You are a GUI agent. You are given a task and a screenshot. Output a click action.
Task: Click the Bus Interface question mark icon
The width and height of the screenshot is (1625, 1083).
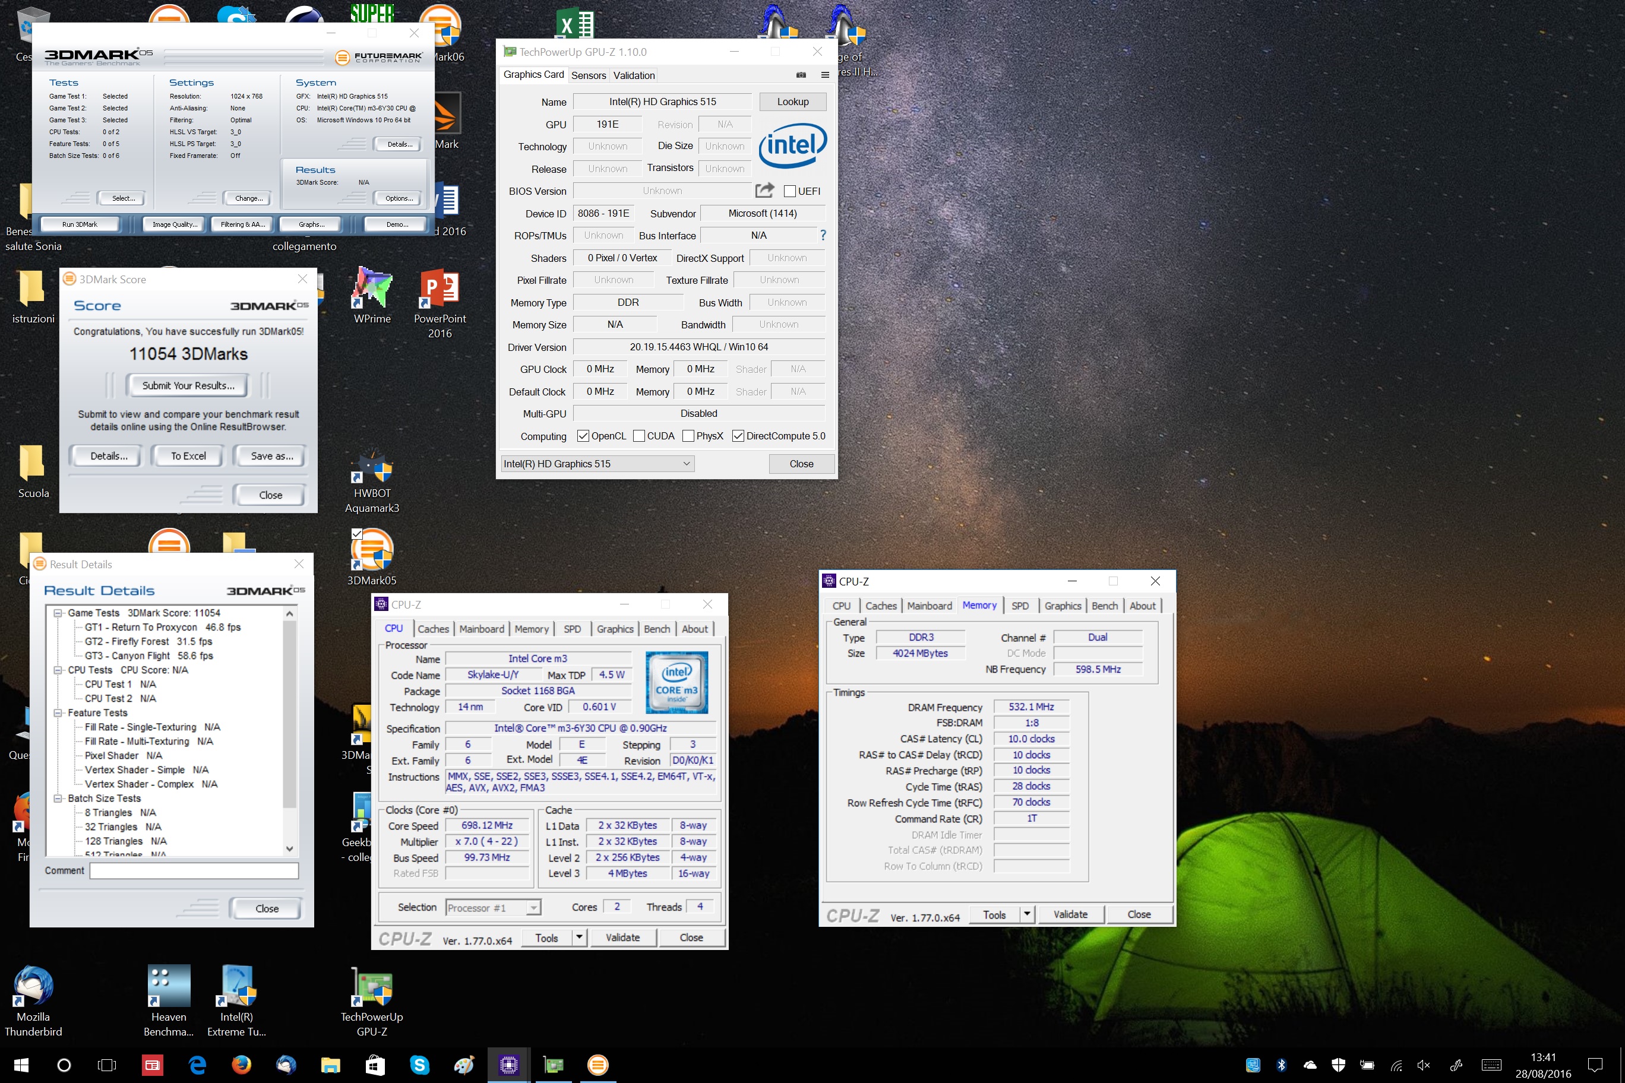[823, 236]
